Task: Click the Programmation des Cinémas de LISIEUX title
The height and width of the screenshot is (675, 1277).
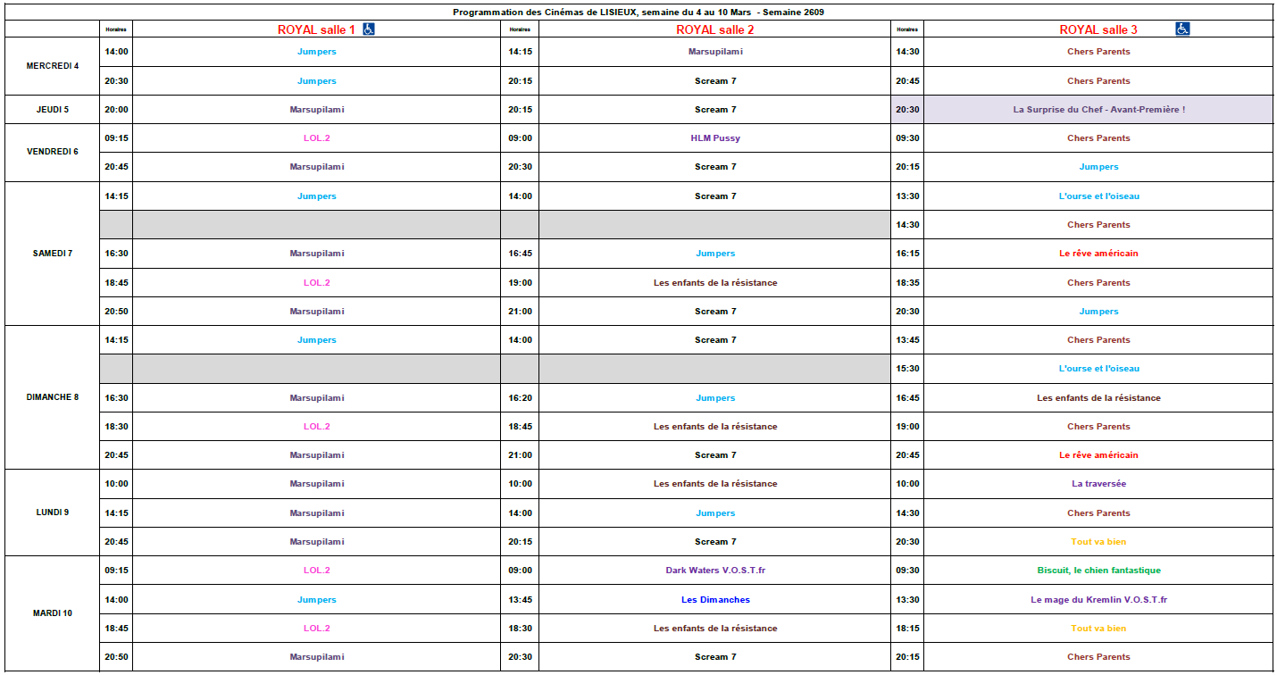Action: click(638, 12)
